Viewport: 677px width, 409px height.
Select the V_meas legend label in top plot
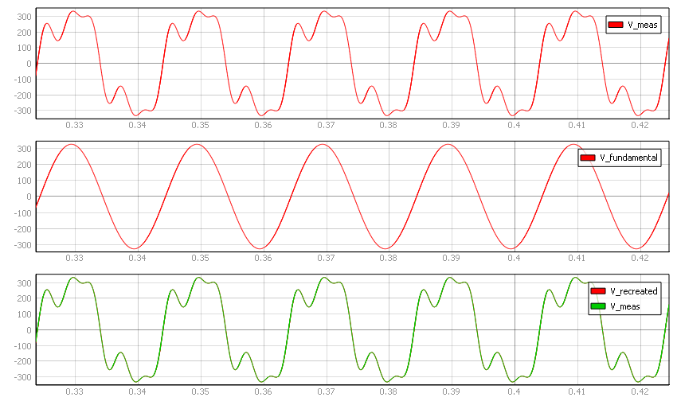pyautogui.click(x=641, y=25)
